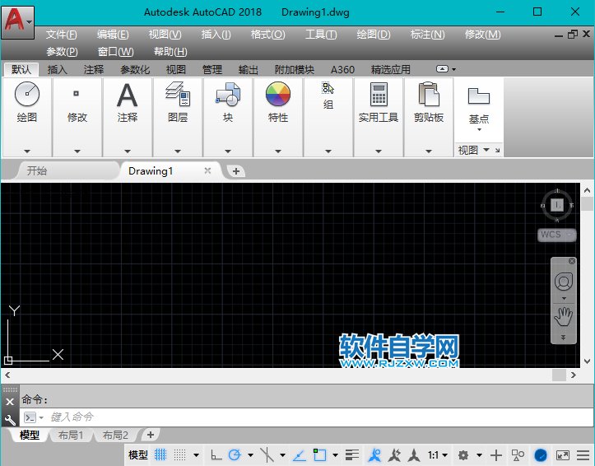Expand the 基点 (Base point) dropdown
The width and height of the screenshot is (595, 466).
[479, 129]
